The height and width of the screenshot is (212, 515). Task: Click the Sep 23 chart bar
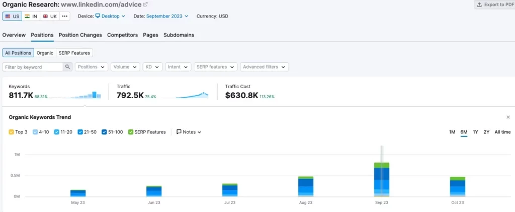(381, 179)
